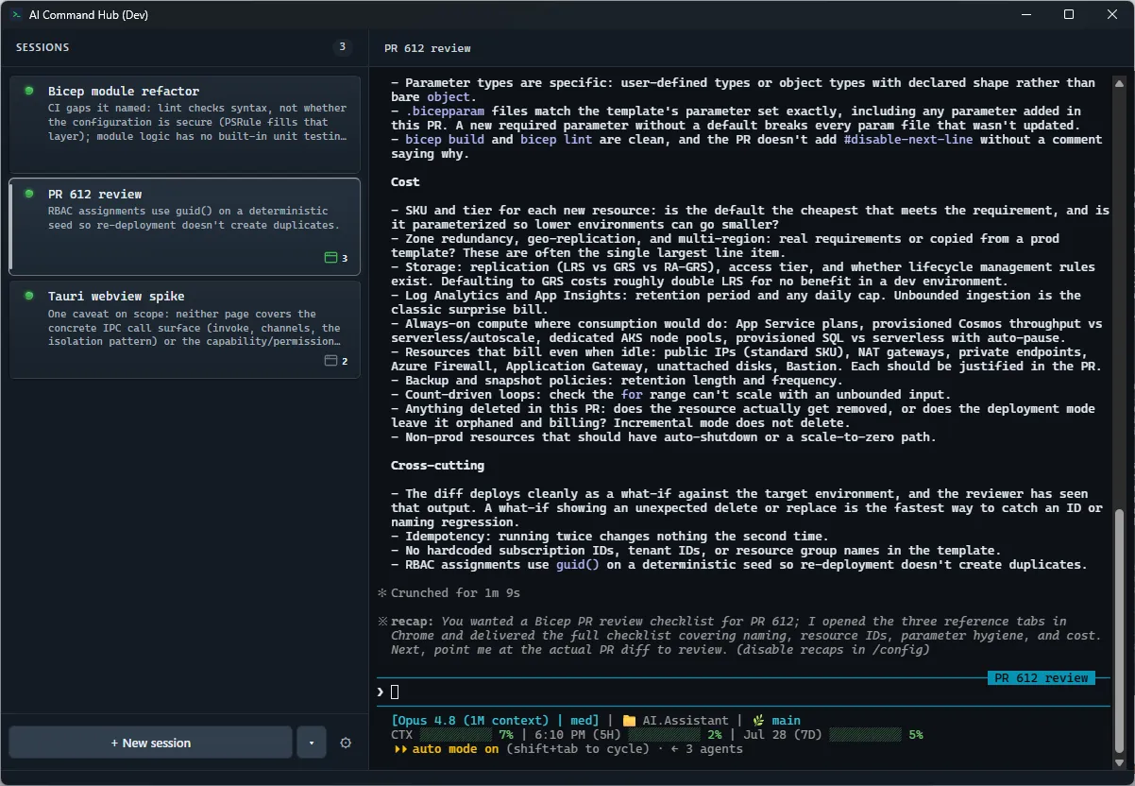Expand the New session dropdown arrow
The image size is (1135, 786).
tap(311, 743)
